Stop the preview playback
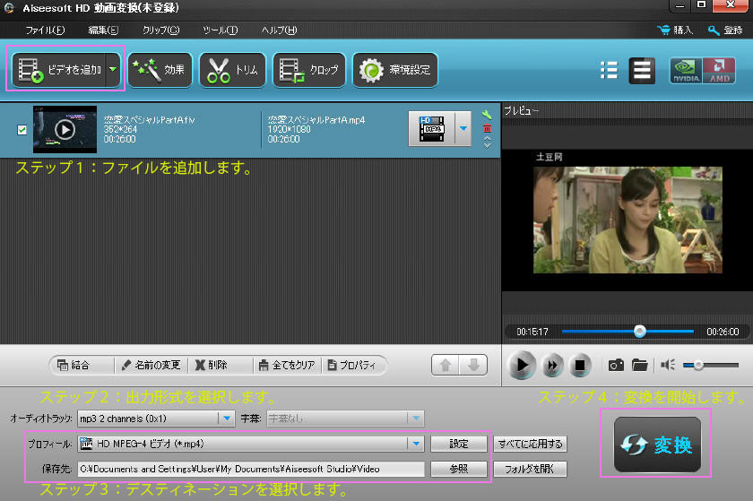The height and width of the screenshot is (501, 753). (580, 366)
